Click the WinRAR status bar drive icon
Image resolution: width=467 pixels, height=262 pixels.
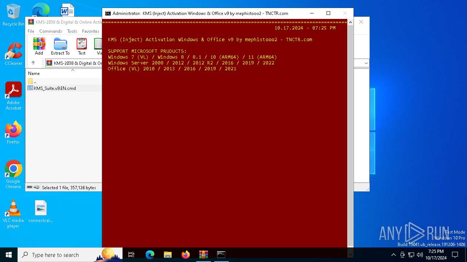coord(30,187)
